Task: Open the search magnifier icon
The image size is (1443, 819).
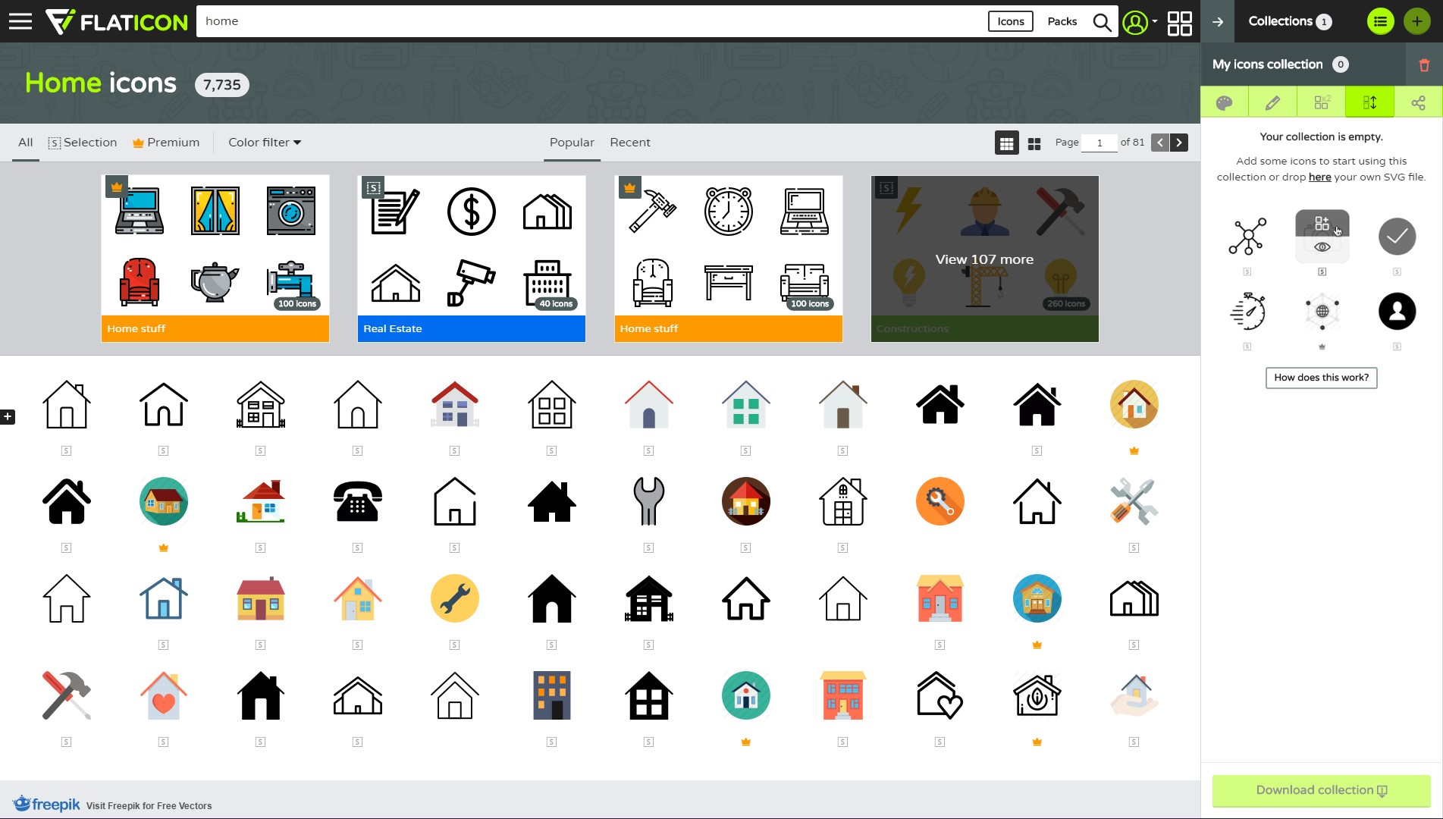Action: (1101, 21)
